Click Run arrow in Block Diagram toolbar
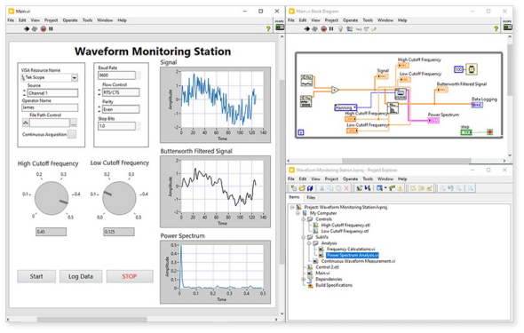Viewport: 524px width, 333px height. click(306, 28)
